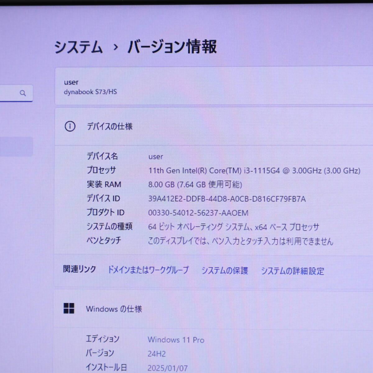Open ドメインまたはワークグループ link
This screenshot has height=373, width=373.
[148, 270]
